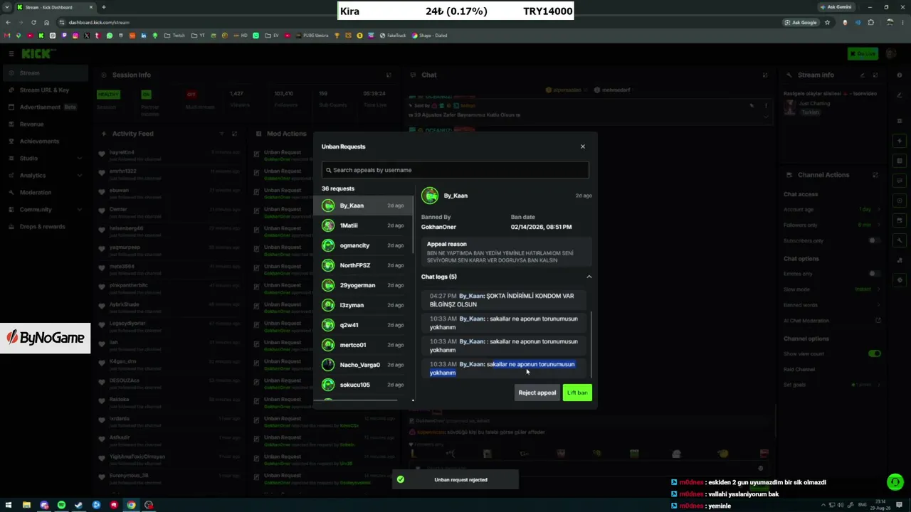Viewport: 911px width, 512px height.
Task: Toggle the Show view count switch
Action: [x=874, y=353]
